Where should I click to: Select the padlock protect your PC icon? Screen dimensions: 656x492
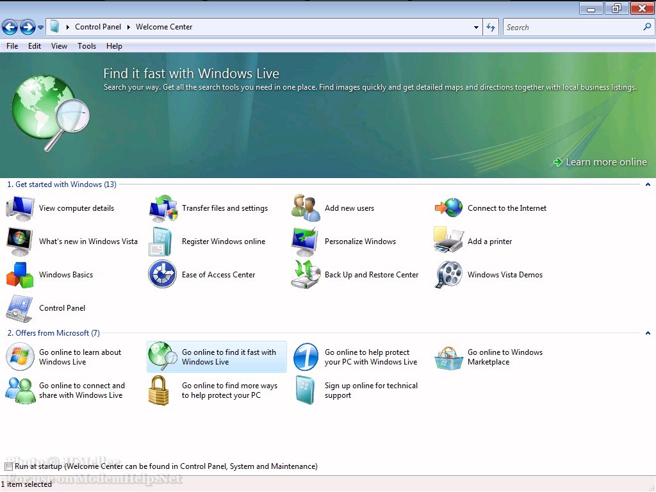point(159,390)
